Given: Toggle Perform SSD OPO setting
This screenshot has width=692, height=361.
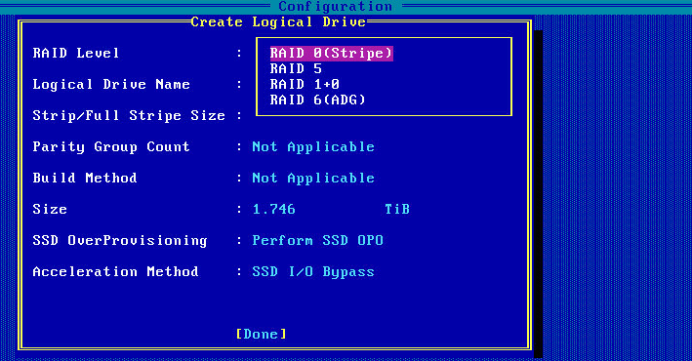Looking at the screenshot, I should click(318, 241).
